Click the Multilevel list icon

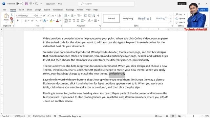click(78, 16)
